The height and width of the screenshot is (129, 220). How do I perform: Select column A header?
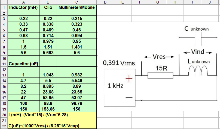(23, 2)
